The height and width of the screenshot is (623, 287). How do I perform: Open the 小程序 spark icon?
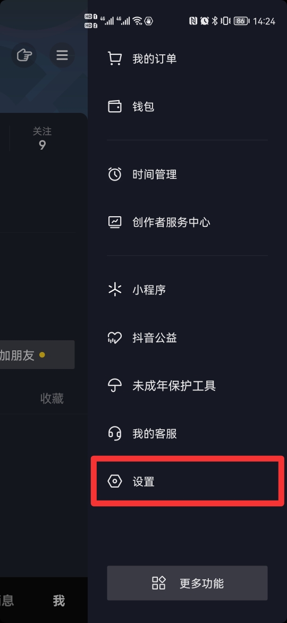click(115, 290)
